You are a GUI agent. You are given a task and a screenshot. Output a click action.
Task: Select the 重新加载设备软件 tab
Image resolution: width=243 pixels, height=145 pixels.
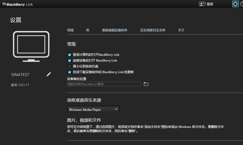click(115, 30)
